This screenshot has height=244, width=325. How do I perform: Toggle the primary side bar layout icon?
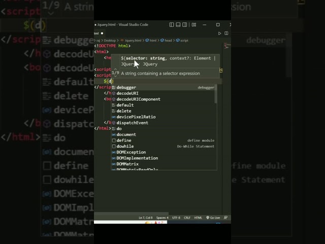(172, 25)
